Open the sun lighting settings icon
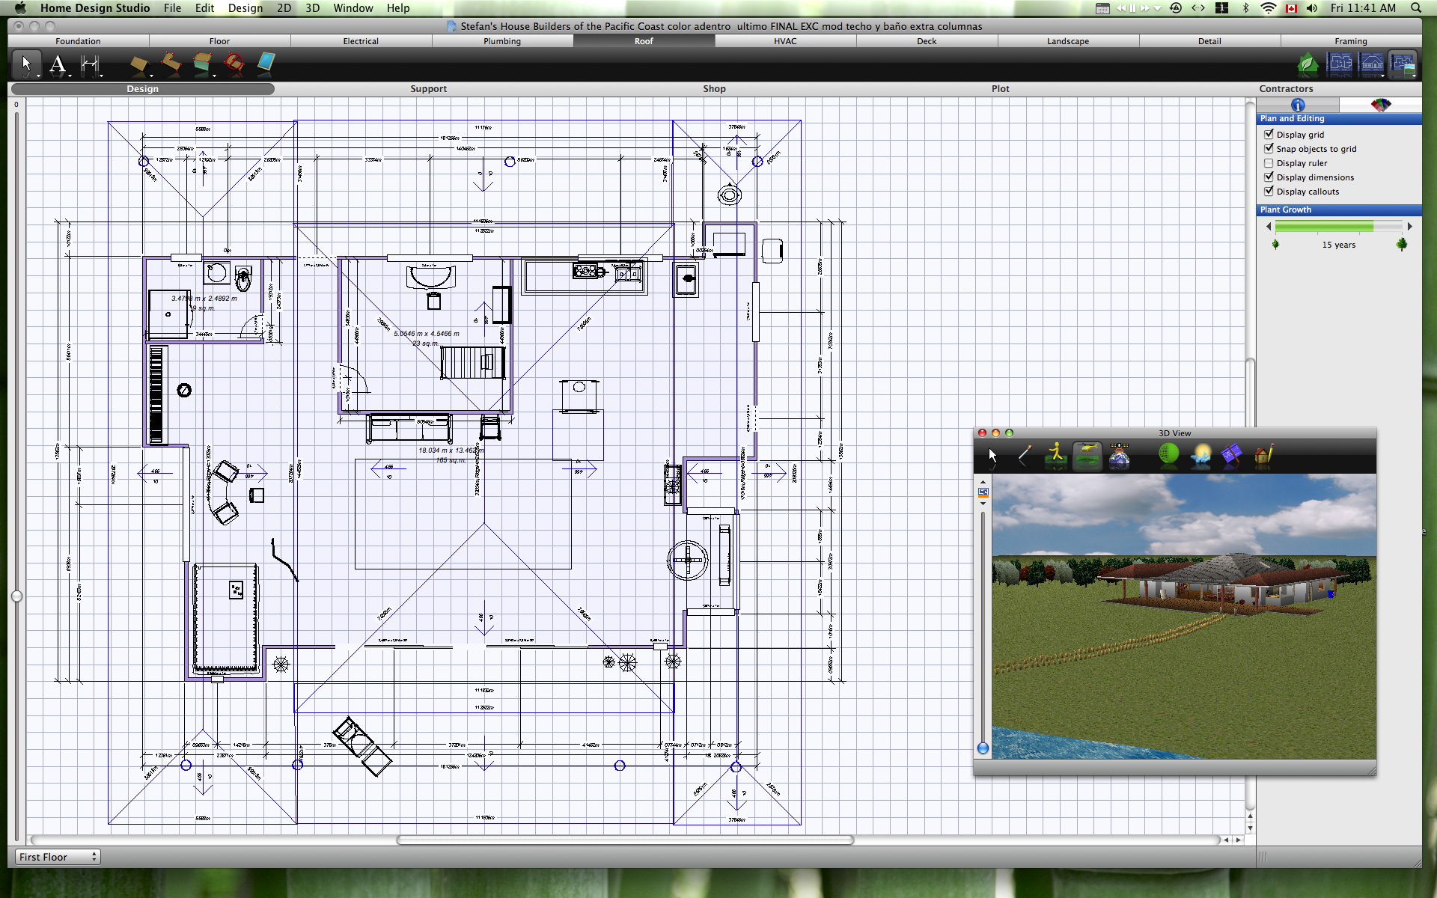Image resolution: width=1437 pixels, height=898 pixels. (x=1200, y=454)
